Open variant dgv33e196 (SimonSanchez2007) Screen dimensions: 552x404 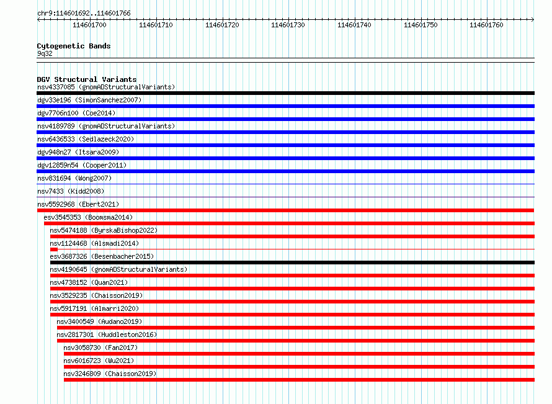click(89, 100)
